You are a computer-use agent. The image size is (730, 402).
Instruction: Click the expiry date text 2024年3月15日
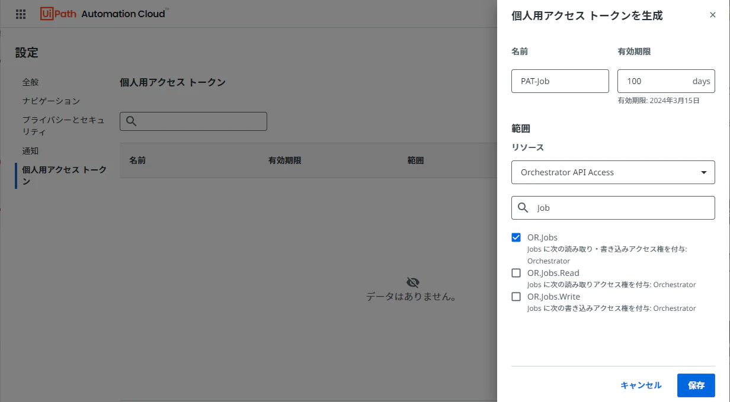pos(675,101)
